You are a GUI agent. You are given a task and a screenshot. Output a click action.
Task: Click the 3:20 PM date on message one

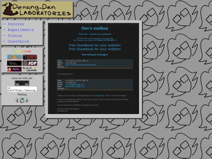(x=77, y=80)
